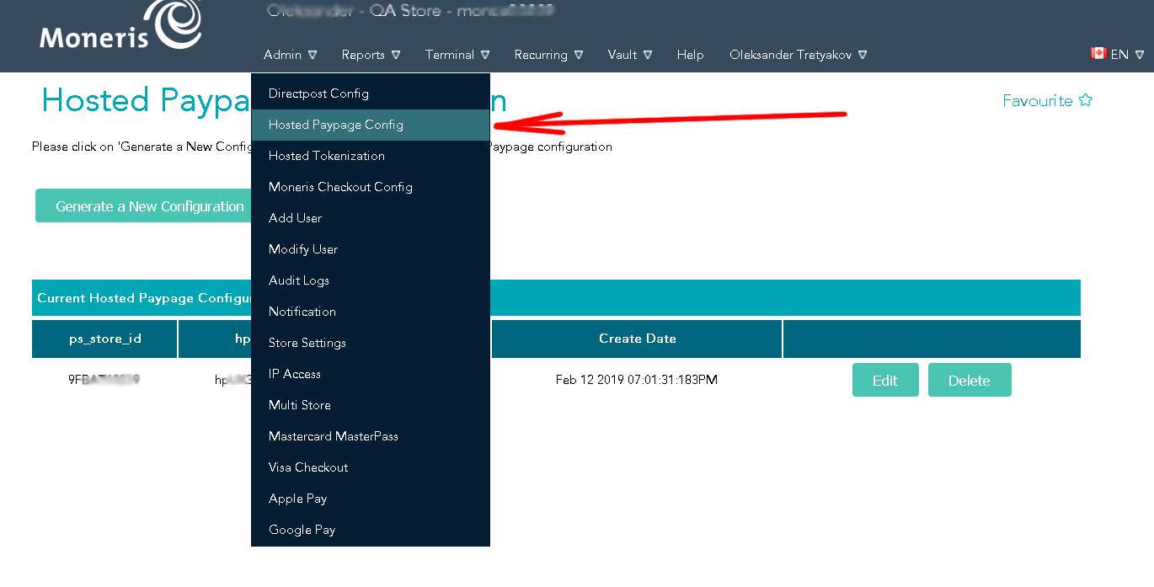Open the EN language selector
Screen dimensions: 1154x587
pos(1127,55)
